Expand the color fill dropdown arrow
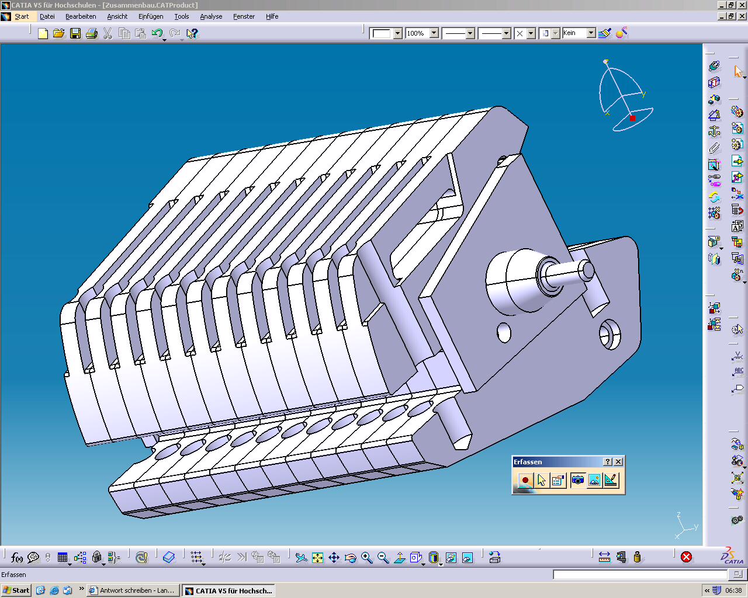This screenshot has width=748, height=598. 397,33
